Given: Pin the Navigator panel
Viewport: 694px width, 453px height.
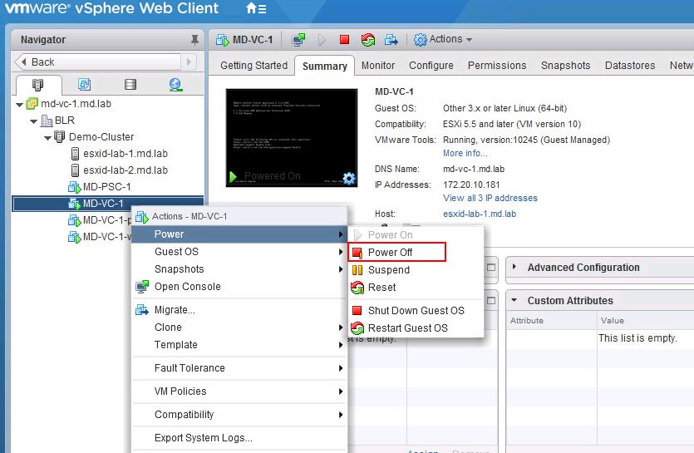Looking at the screenshot, I should (x=194, y=40).
